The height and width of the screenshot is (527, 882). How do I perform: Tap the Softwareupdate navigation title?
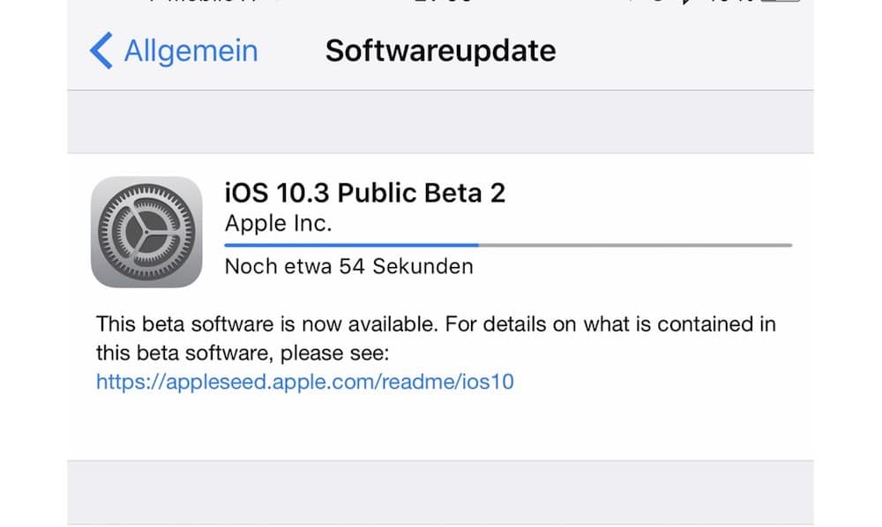tap(440, 51)
